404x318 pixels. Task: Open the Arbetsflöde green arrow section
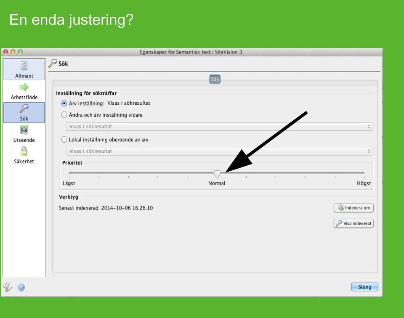coord(24,91)
